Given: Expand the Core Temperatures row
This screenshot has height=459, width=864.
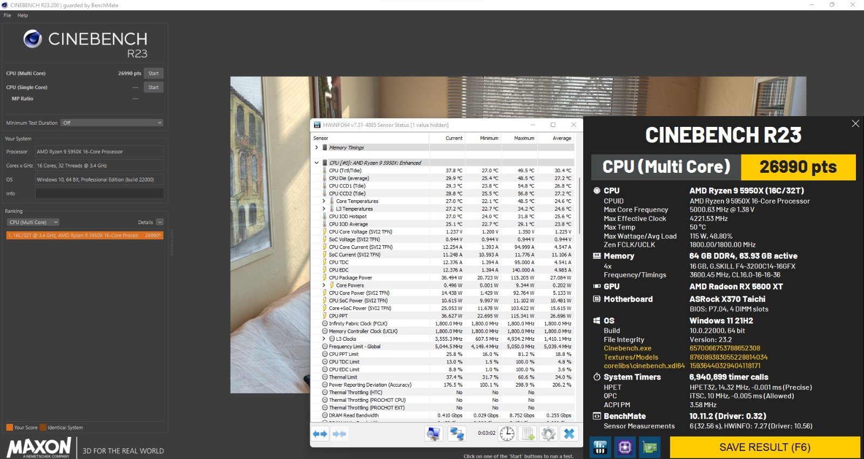Looking at the screenshot, I should coord(324,201).
